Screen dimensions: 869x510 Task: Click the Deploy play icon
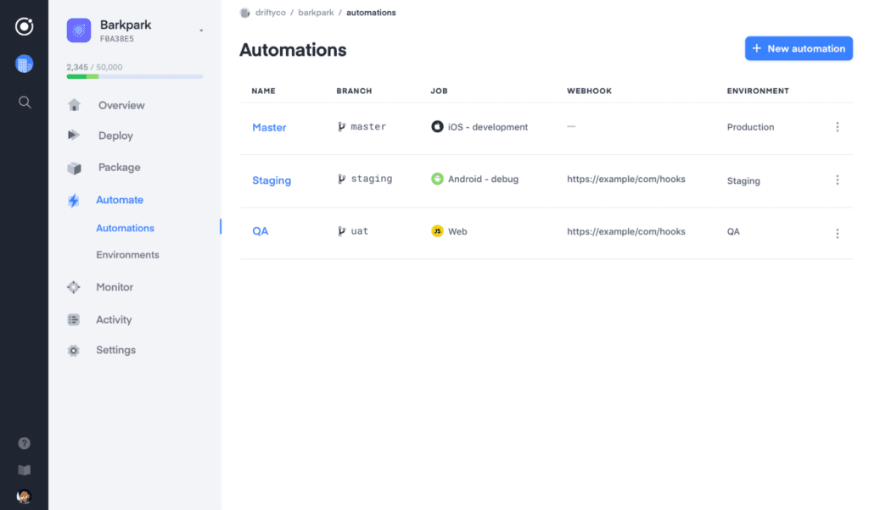coord(74,135)
